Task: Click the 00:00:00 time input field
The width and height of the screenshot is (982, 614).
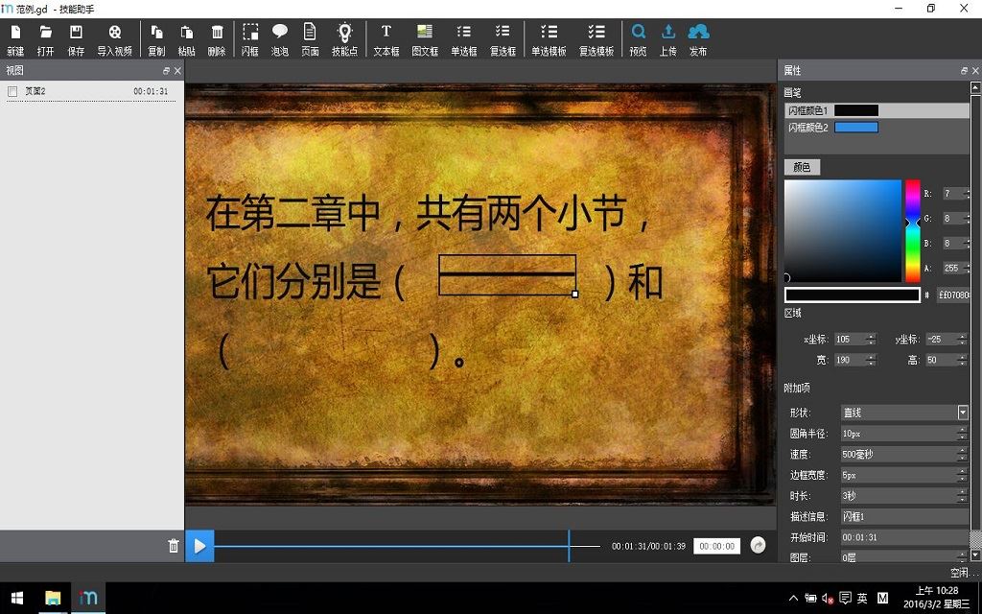Action: (716, 546)
